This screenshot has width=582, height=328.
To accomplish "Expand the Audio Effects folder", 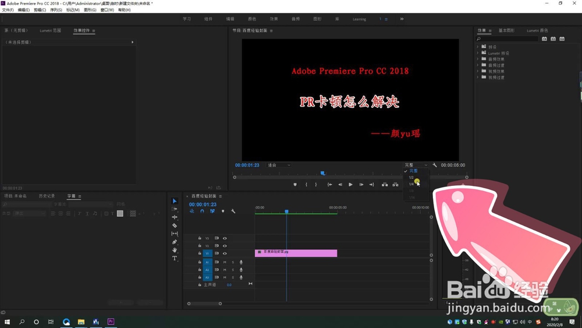I will point(478,59).
